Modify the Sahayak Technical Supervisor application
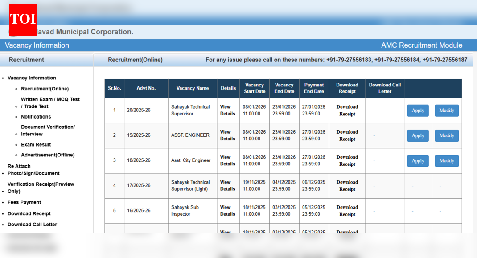Image resolution: width=477 pixels, height=258 pixels. point(446,111)
